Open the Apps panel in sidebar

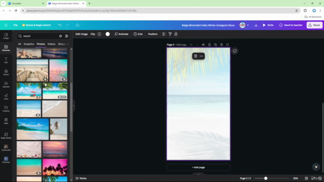[6, 121]
